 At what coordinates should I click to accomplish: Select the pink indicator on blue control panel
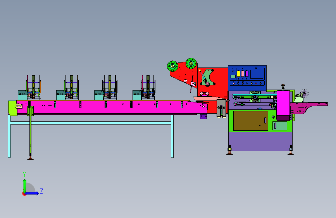(243, 74)
